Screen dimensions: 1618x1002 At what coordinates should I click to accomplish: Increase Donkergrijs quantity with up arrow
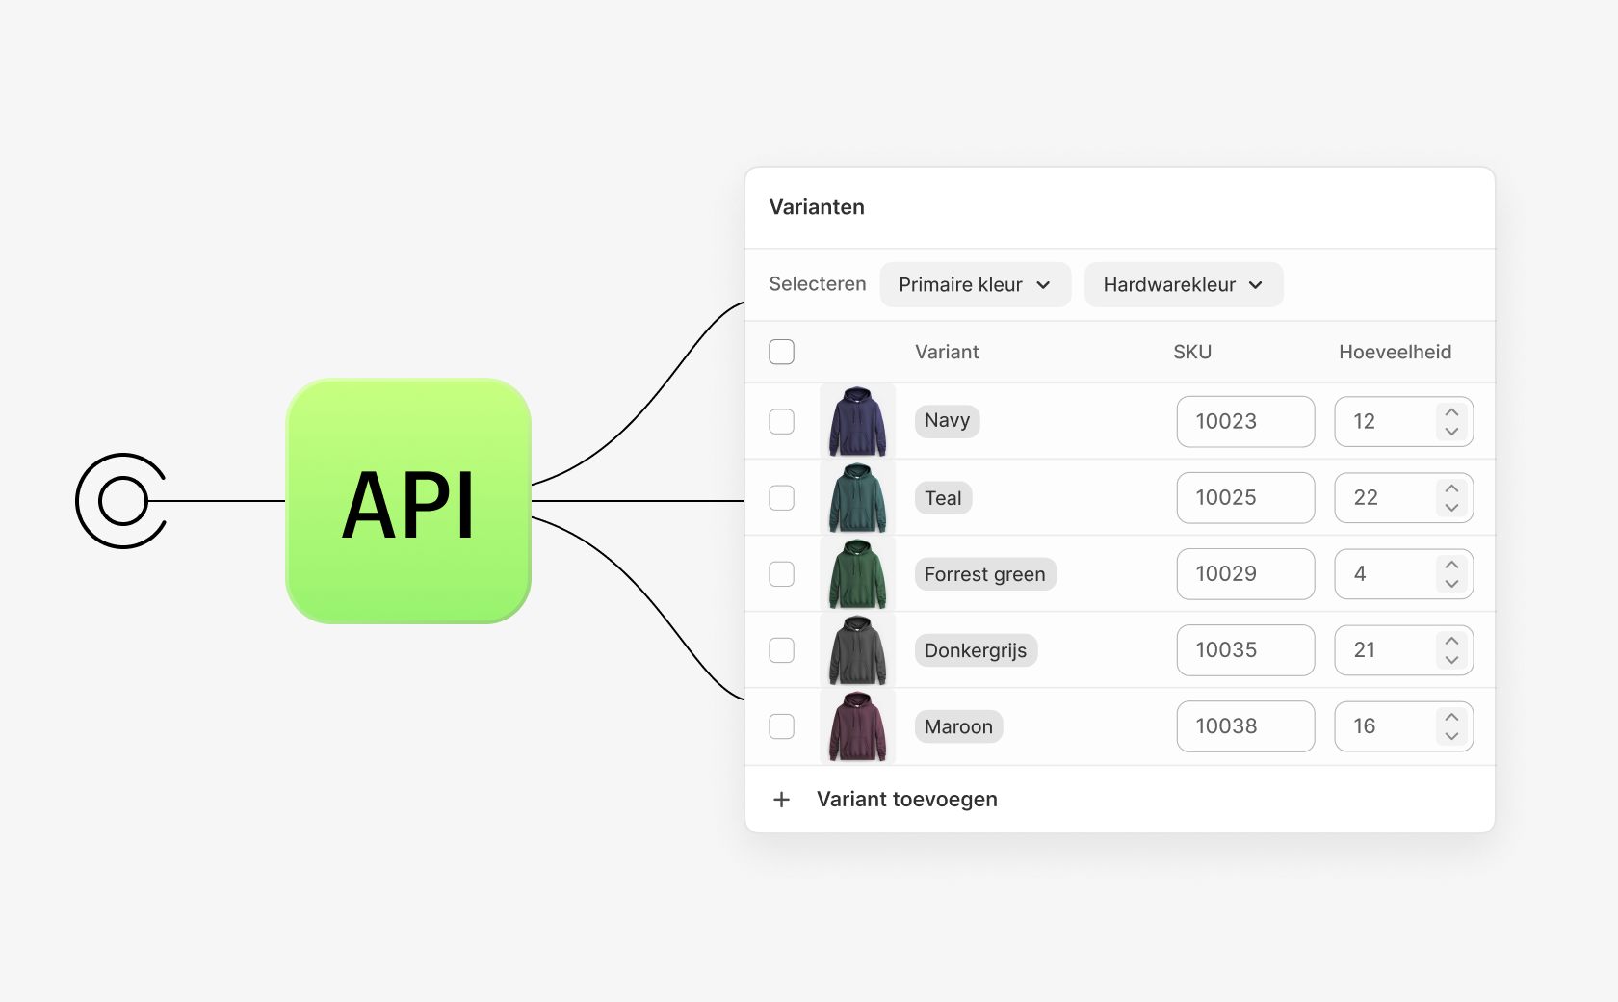point(1451,641)
